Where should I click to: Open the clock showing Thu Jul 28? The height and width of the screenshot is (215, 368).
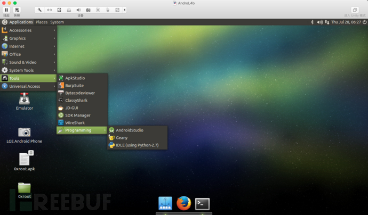pyautogui.click(x=346, y=22)
